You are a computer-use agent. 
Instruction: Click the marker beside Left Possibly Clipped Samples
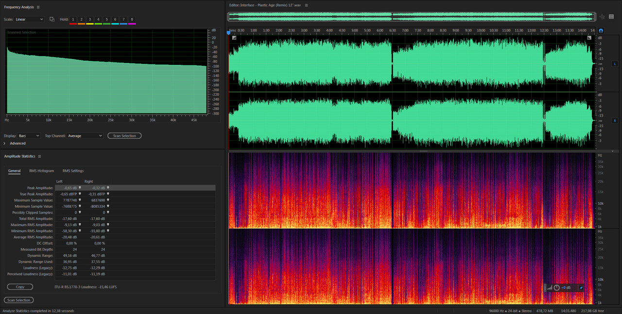(80, 212)
